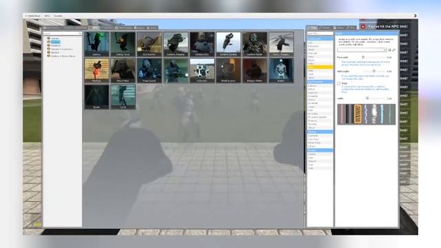This screenshot has width=441, height=248.
Task: Select the Prison Guard NPC
Action: tap(150, 70)
